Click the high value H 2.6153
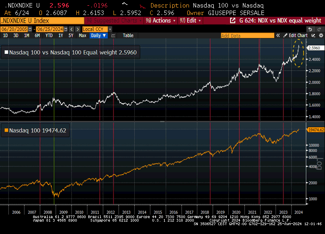 point(90,13)
